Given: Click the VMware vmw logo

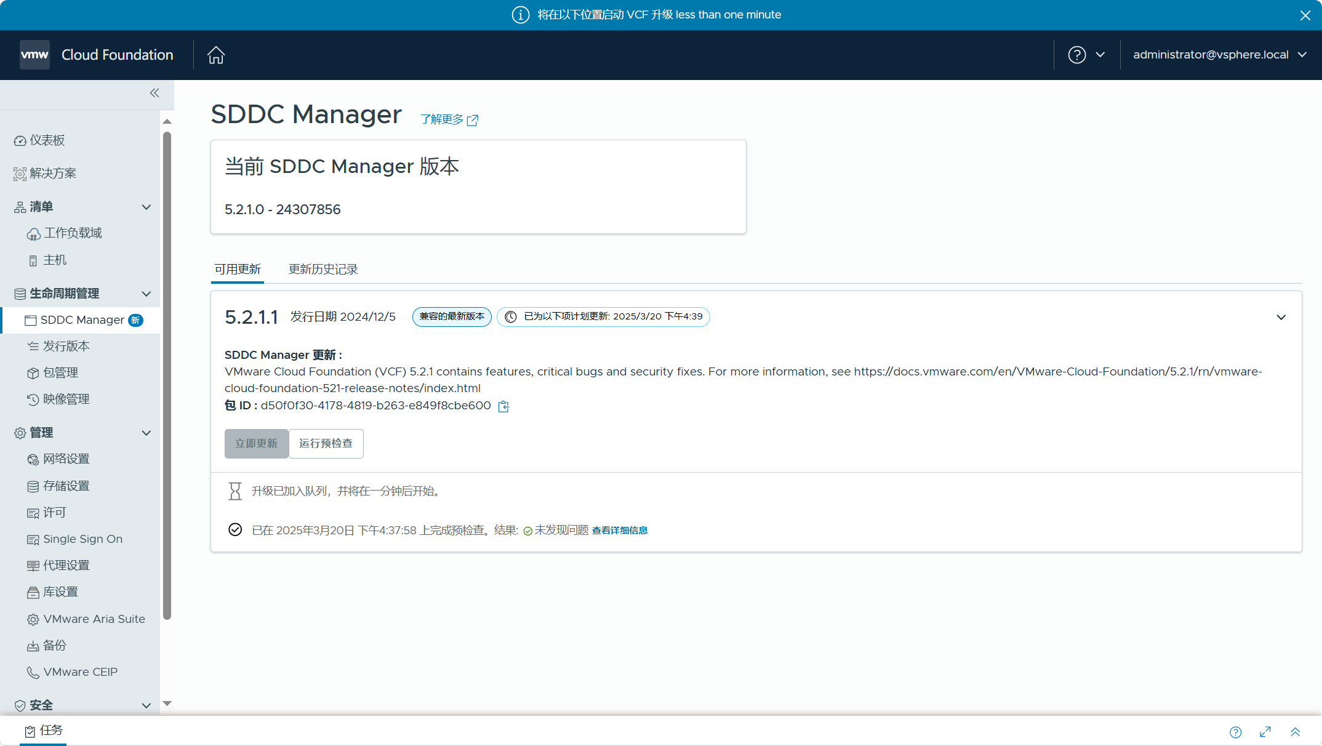Looking at the screenshot, I should pos(34,55).
